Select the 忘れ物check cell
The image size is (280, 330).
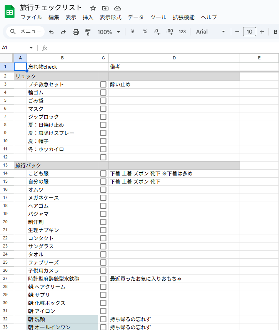click(62, 67)
